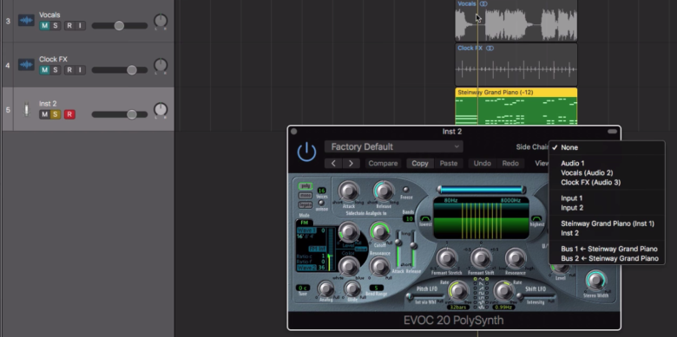Image resolution: width=677 pixels, height=337 pixels.
Task: Click the Stereo Width knob
Action: 595,281
